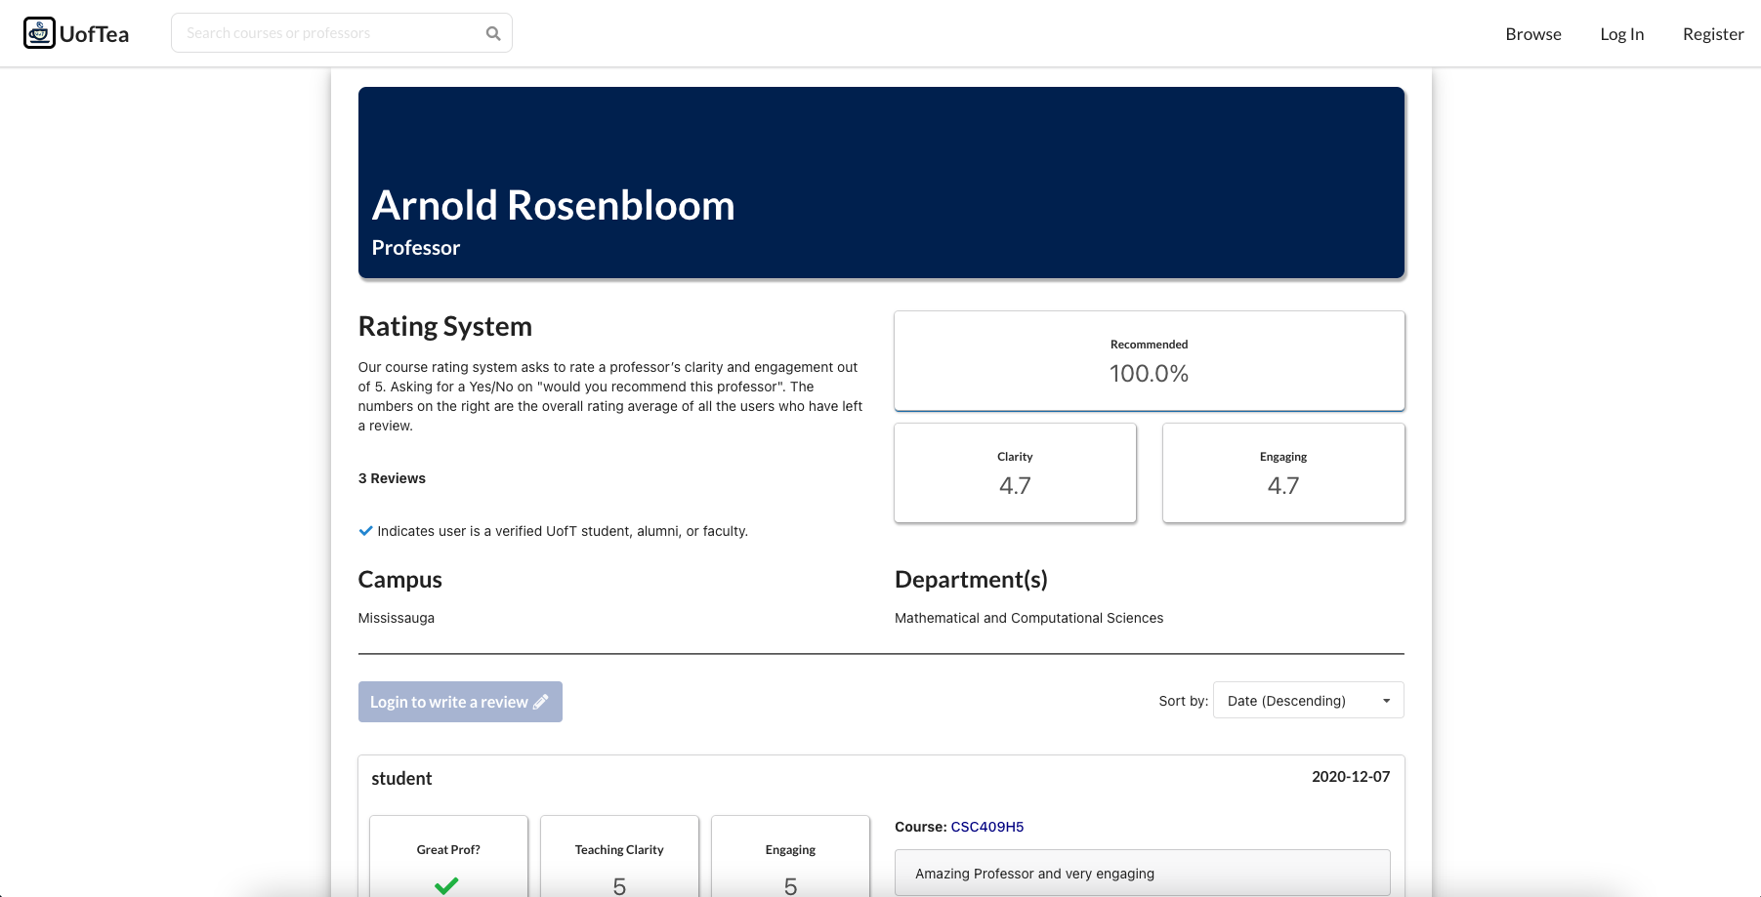Click the review's Engaging score card
The height and width of the screenshot is (897, 1761).
pyautogui.click(x=790, y=856)
